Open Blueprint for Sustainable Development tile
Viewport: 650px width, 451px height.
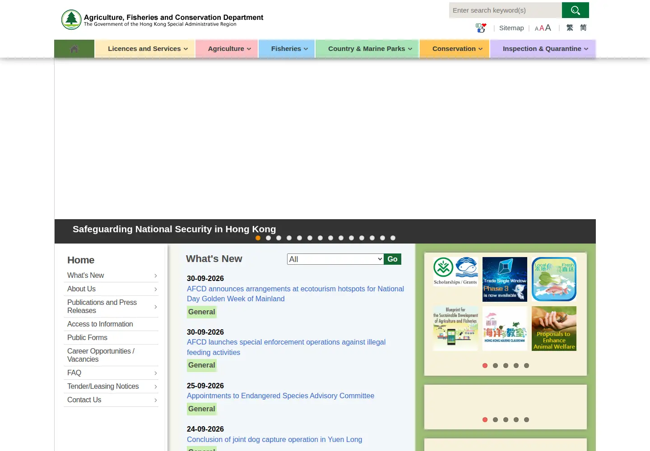click(x=455, y=328)
